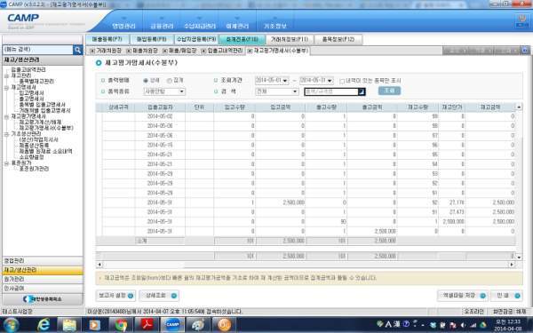
Task: Click the horizontal scrollbar right arrow
Action: tap(512, 265)
